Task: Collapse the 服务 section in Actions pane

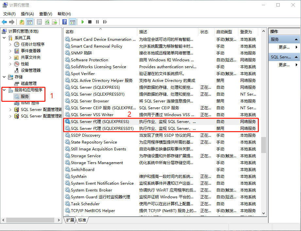Action: click(x=296, y=39)
